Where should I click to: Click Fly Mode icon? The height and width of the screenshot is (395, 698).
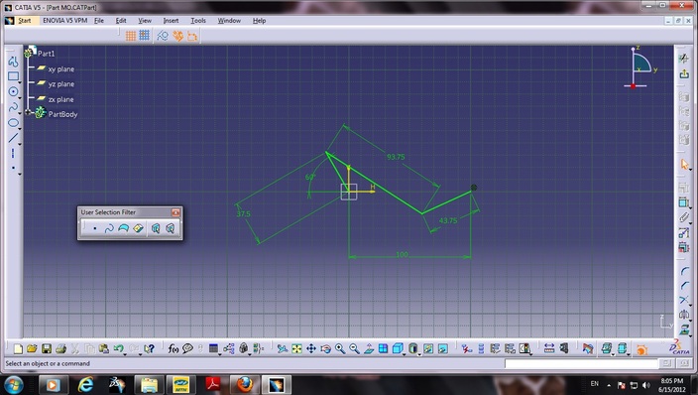click(283, 348)
